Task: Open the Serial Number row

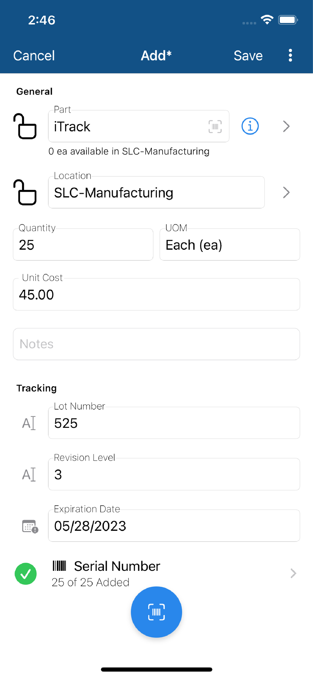Action: 169,573
